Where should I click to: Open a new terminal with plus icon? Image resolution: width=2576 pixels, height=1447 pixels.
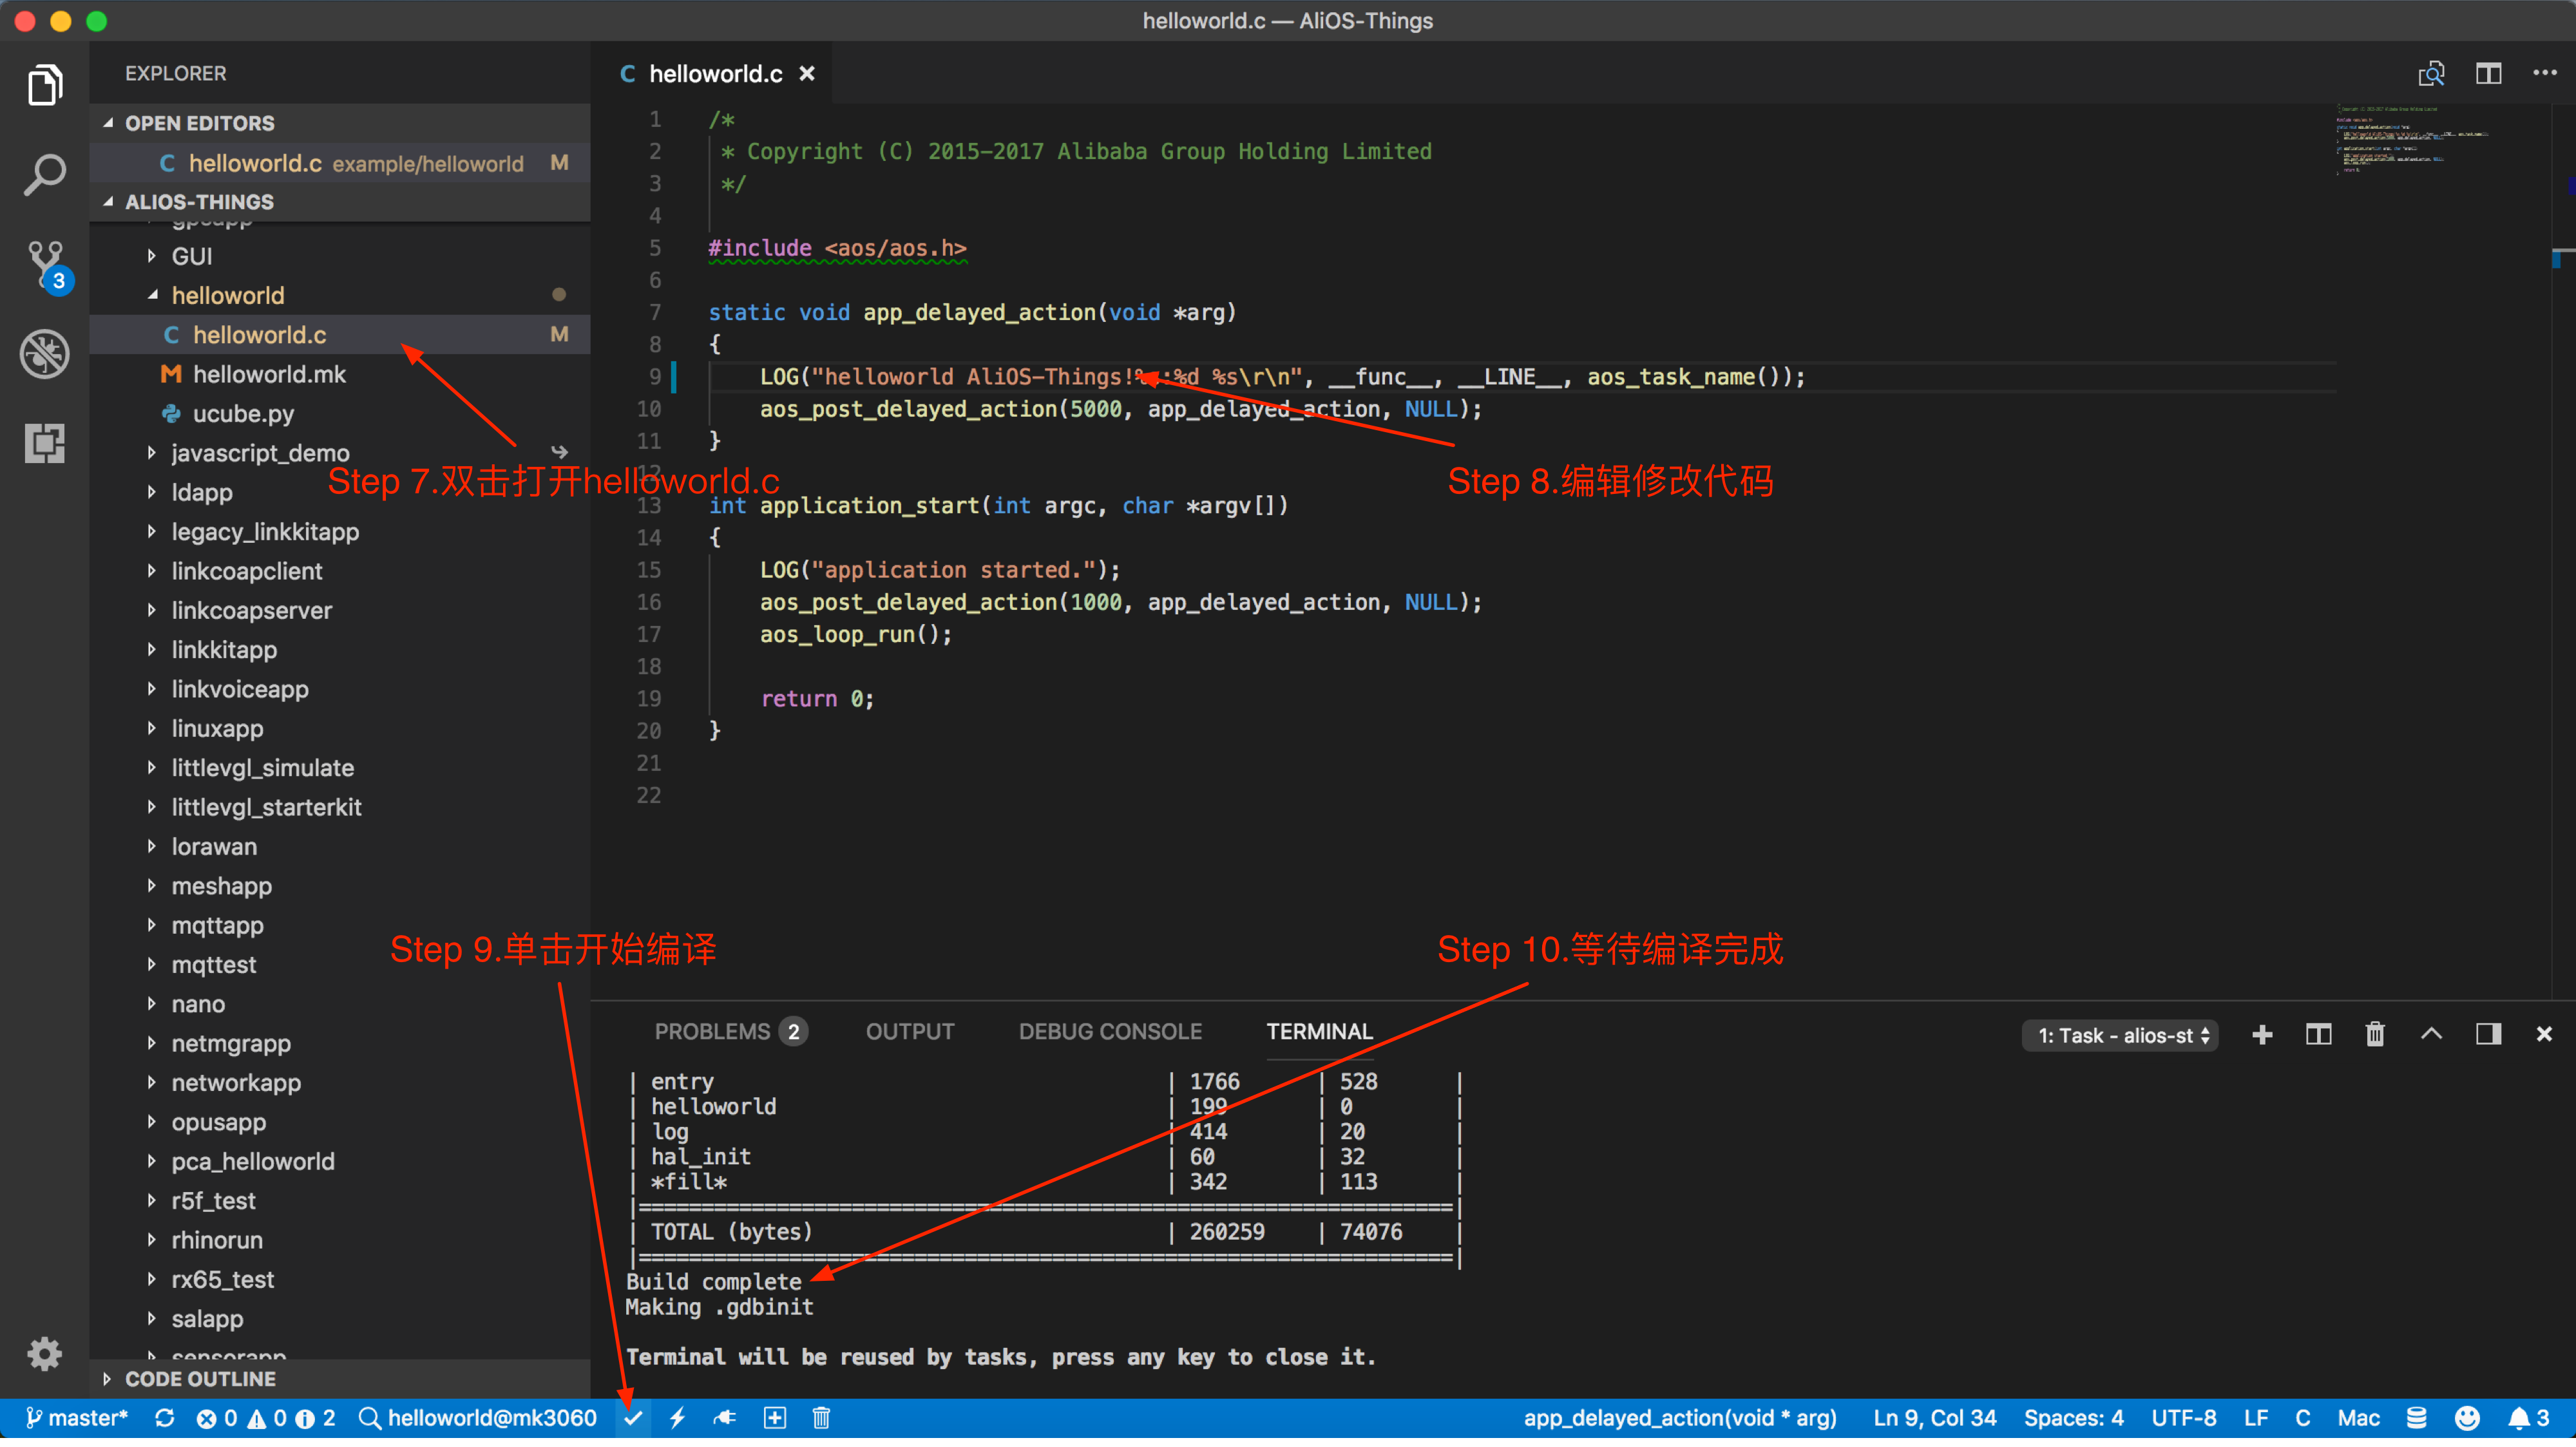click(x=2263, y=1034)
